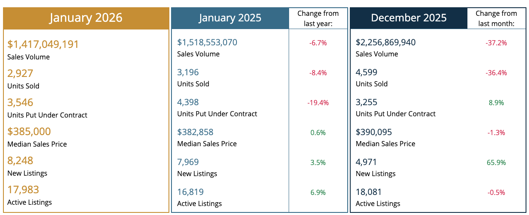Click the $2,256,869,940 December sales volume
This screenshot has height=215, width=529.
[386, 42]
